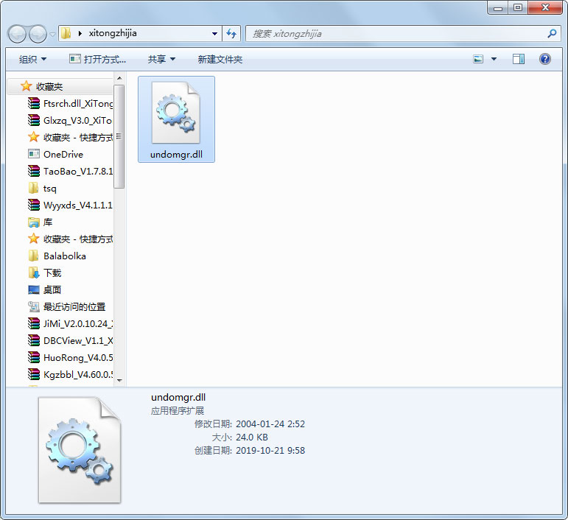Open the OneDrive sidebar item

(x=63, y=155)
